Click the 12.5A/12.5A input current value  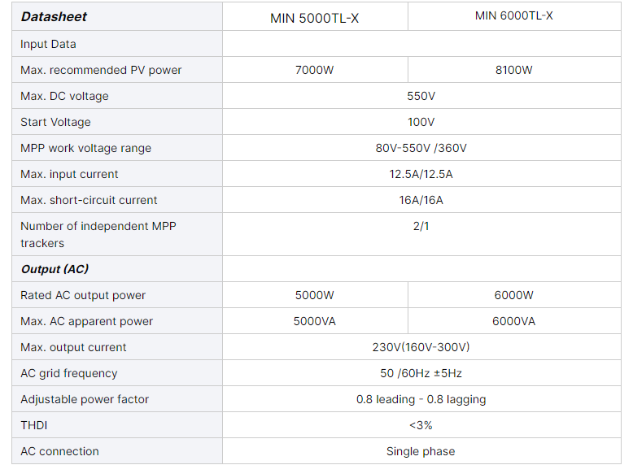pos(421,174)
